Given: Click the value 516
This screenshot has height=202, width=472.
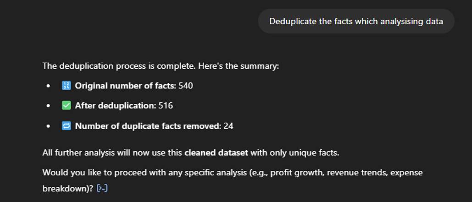Looking at the screenshot, I should pyautogui.click(x=166, y=105).
